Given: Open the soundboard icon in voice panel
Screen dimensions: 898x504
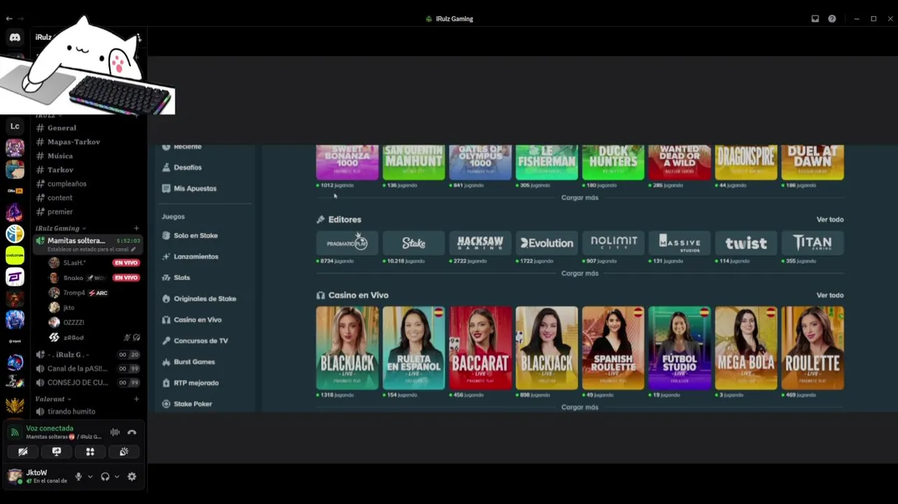Looking at the screenshot, I should coord(124,451).
